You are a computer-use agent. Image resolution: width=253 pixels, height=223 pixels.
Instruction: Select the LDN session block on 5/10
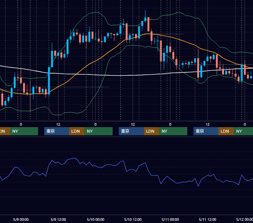point(151,131)
